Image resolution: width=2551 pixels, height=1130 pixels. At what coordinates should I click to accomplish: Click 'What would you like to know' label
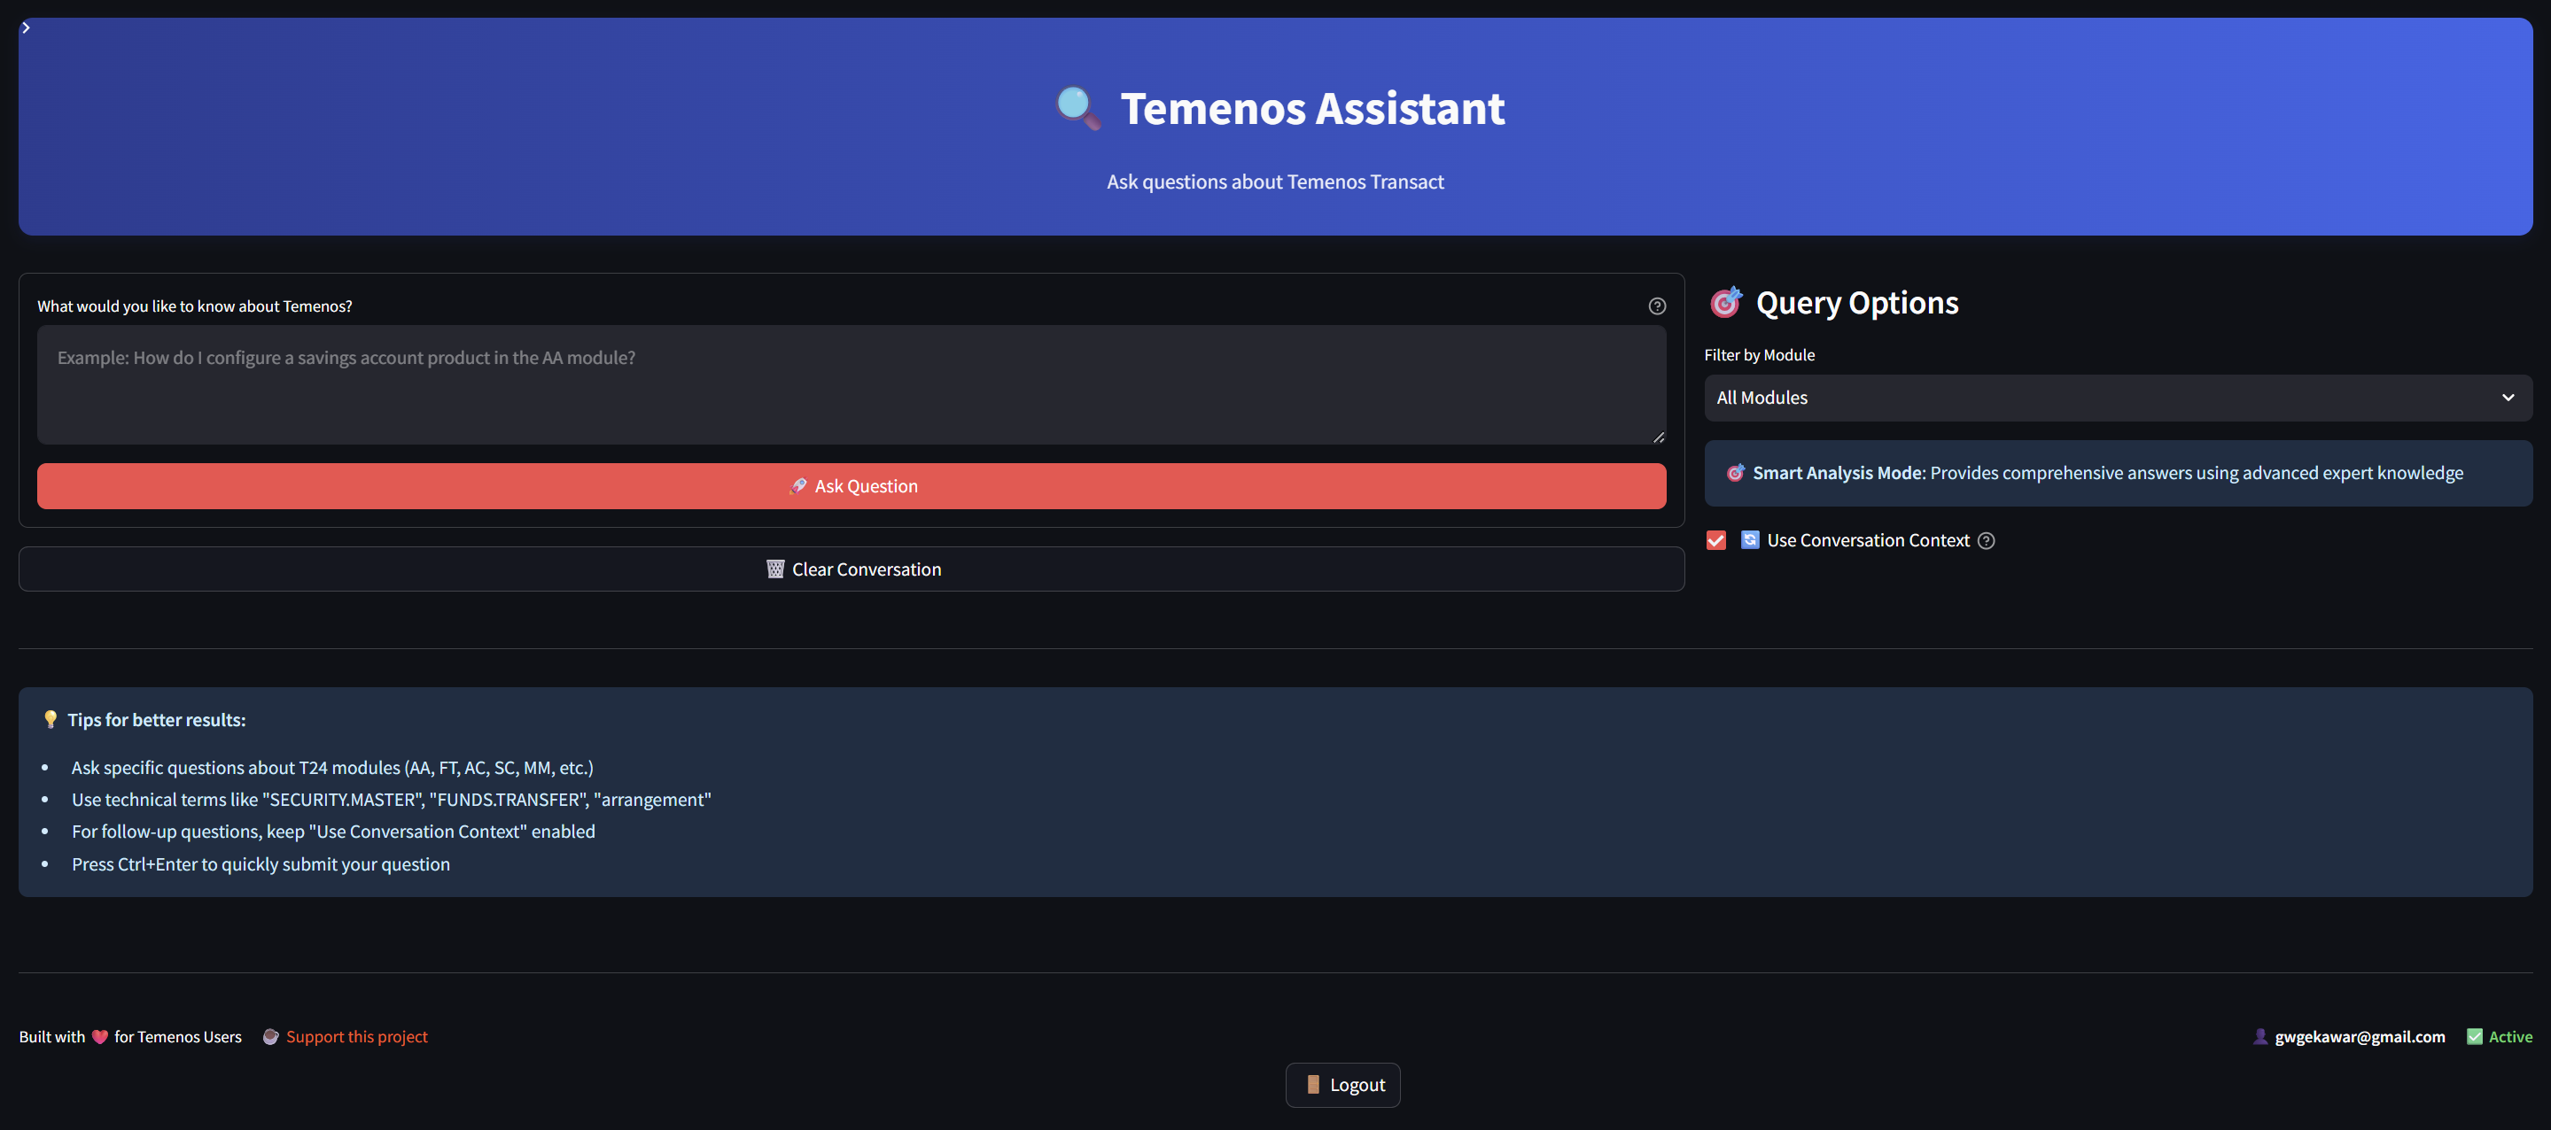(x=195, y=306)
